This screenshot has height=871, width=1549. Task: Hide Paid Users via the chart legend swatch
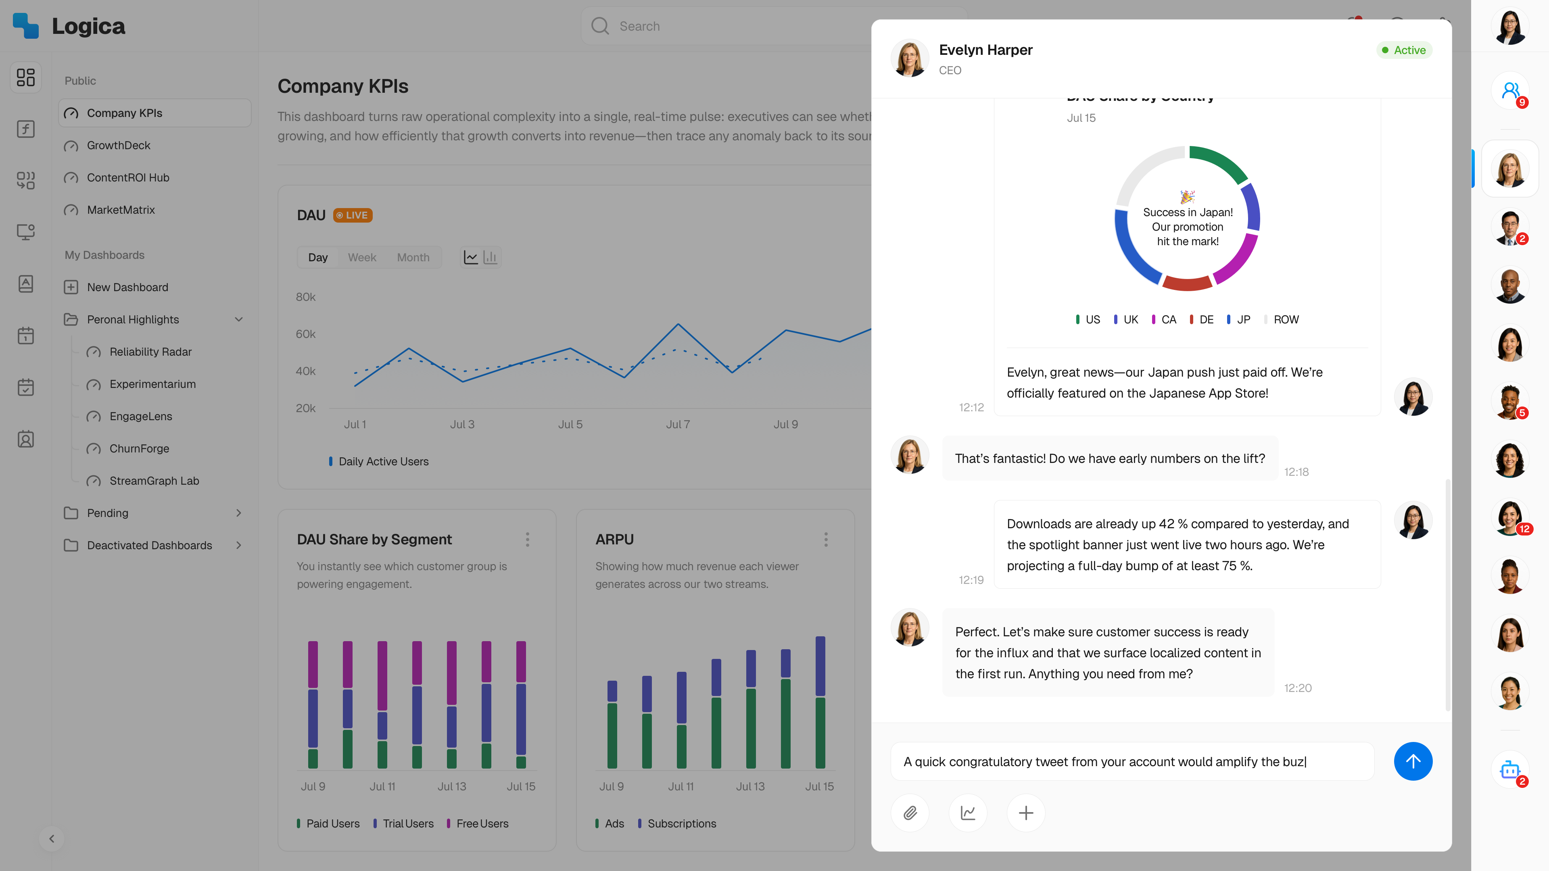pyautogui.click(x=299, y=823)
